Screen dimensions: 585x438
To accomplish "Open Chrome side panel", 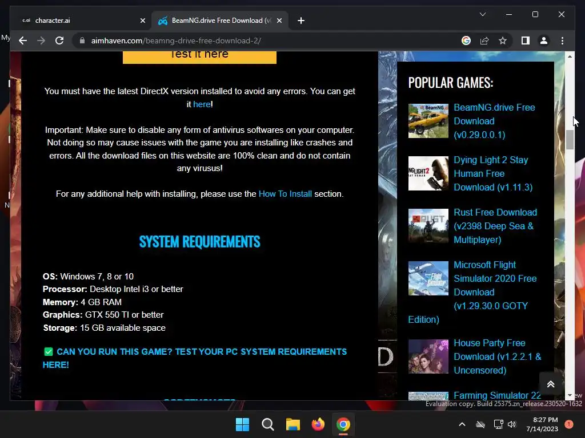I will click(526, 40).
